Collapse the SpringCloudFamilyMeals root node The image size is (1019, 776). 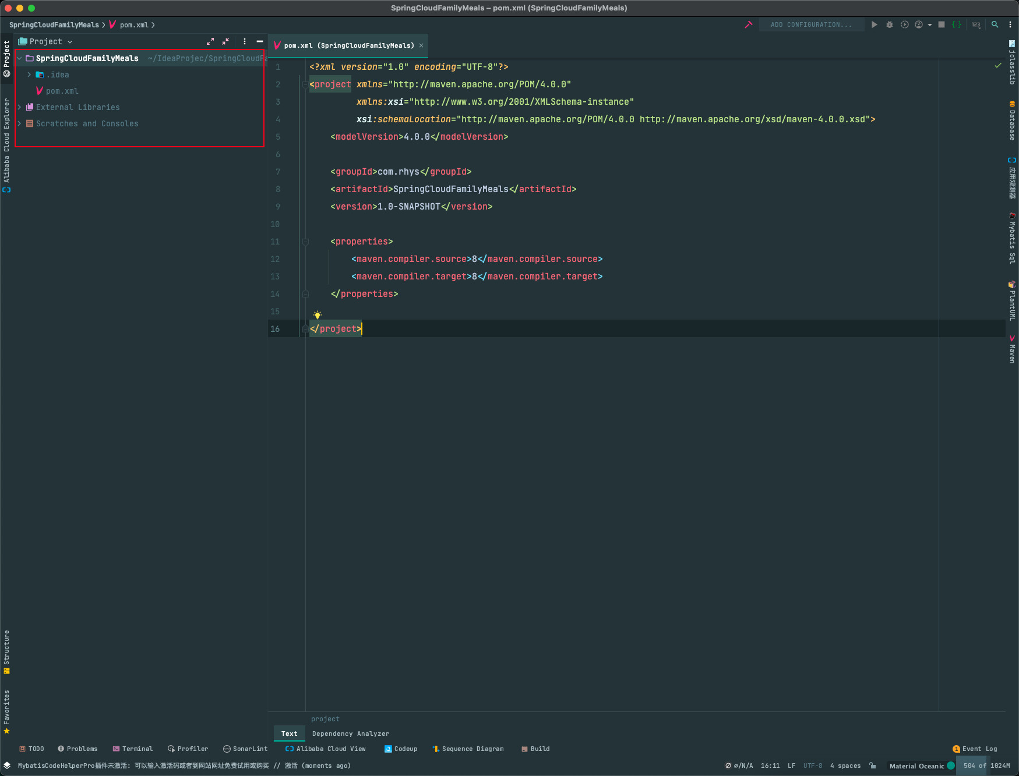(19, 58)
